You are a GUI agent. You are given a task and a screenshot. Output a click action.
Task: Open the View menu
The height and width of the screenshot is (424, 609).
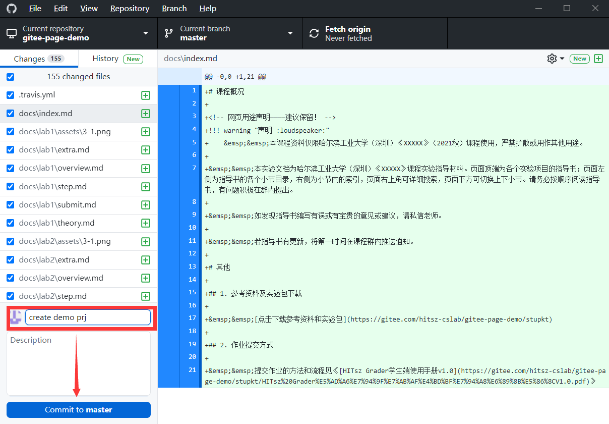[89, 8]
